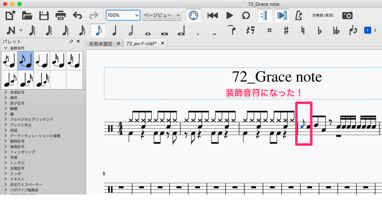
Task: Expand the アルペジオとグリッサンド palette
Action: click(5, 119)
